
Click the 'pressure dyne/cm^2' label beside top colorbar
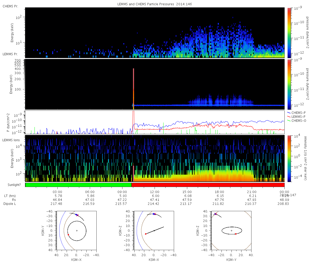307,33
